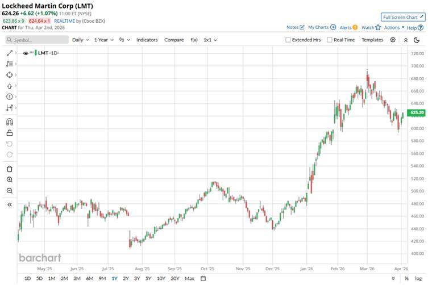The height and width of the screenshot is (285, 428).
Task: Click the Notes link
Action: pyautogui.click(x=296, y=27)
